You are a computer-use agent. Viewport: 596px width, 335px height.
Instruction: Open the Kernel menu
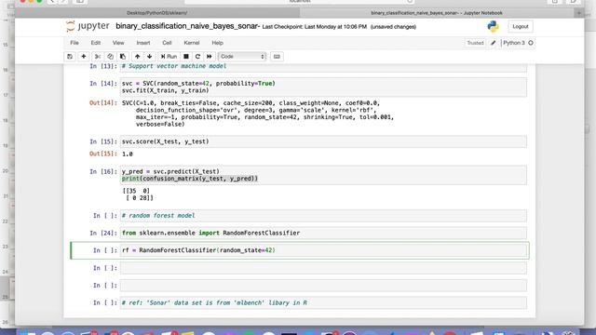click(192, 43)
